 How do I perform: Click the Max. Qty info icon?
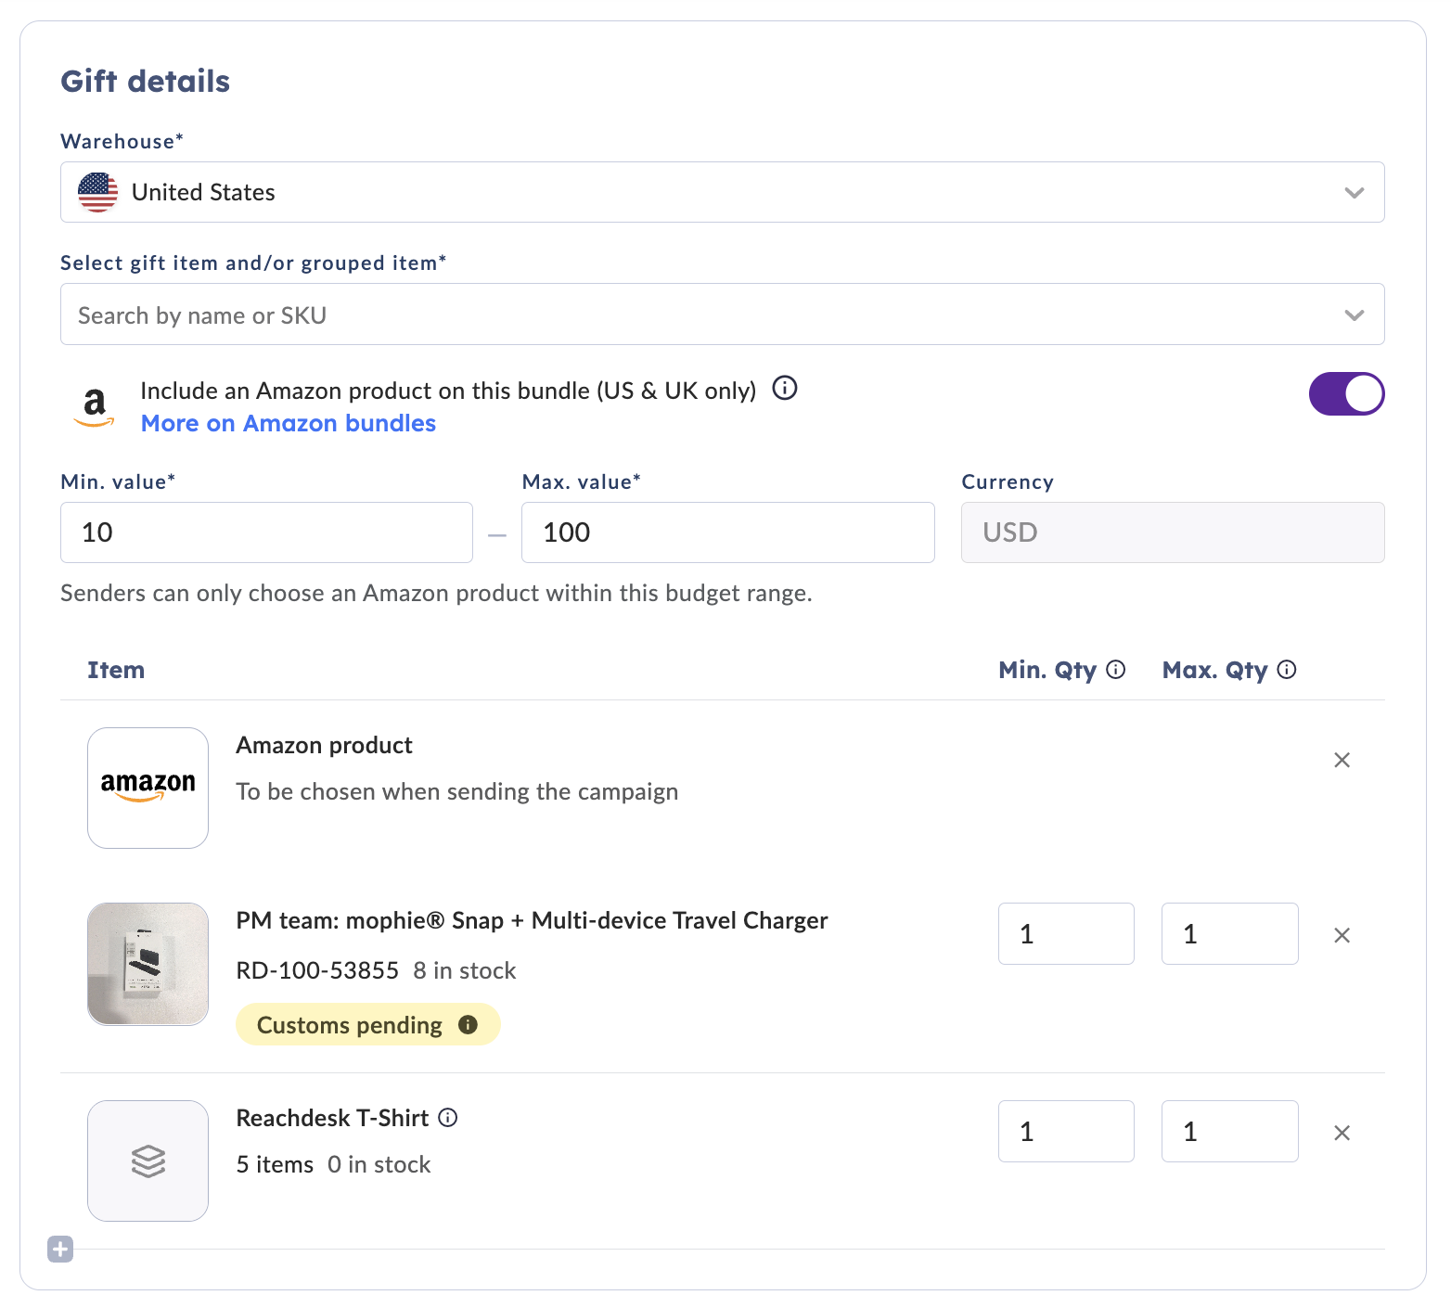(1287, 670)
